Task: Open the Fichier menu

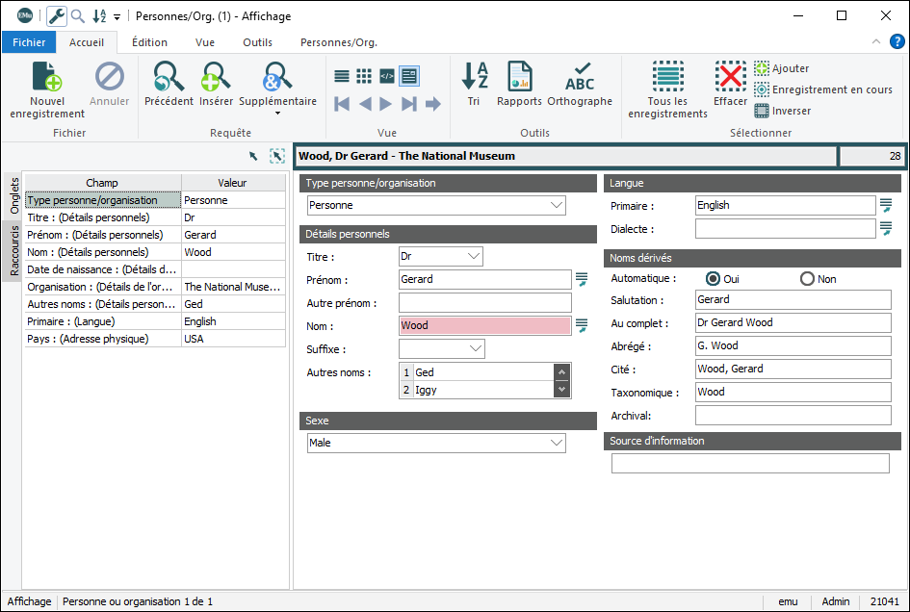Action: [x=29, y=42]
